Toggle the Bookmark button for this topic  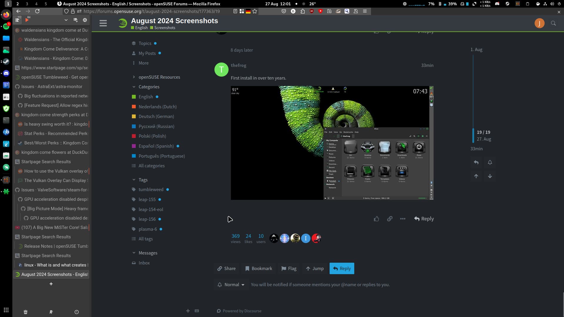[x=258, y=269]
